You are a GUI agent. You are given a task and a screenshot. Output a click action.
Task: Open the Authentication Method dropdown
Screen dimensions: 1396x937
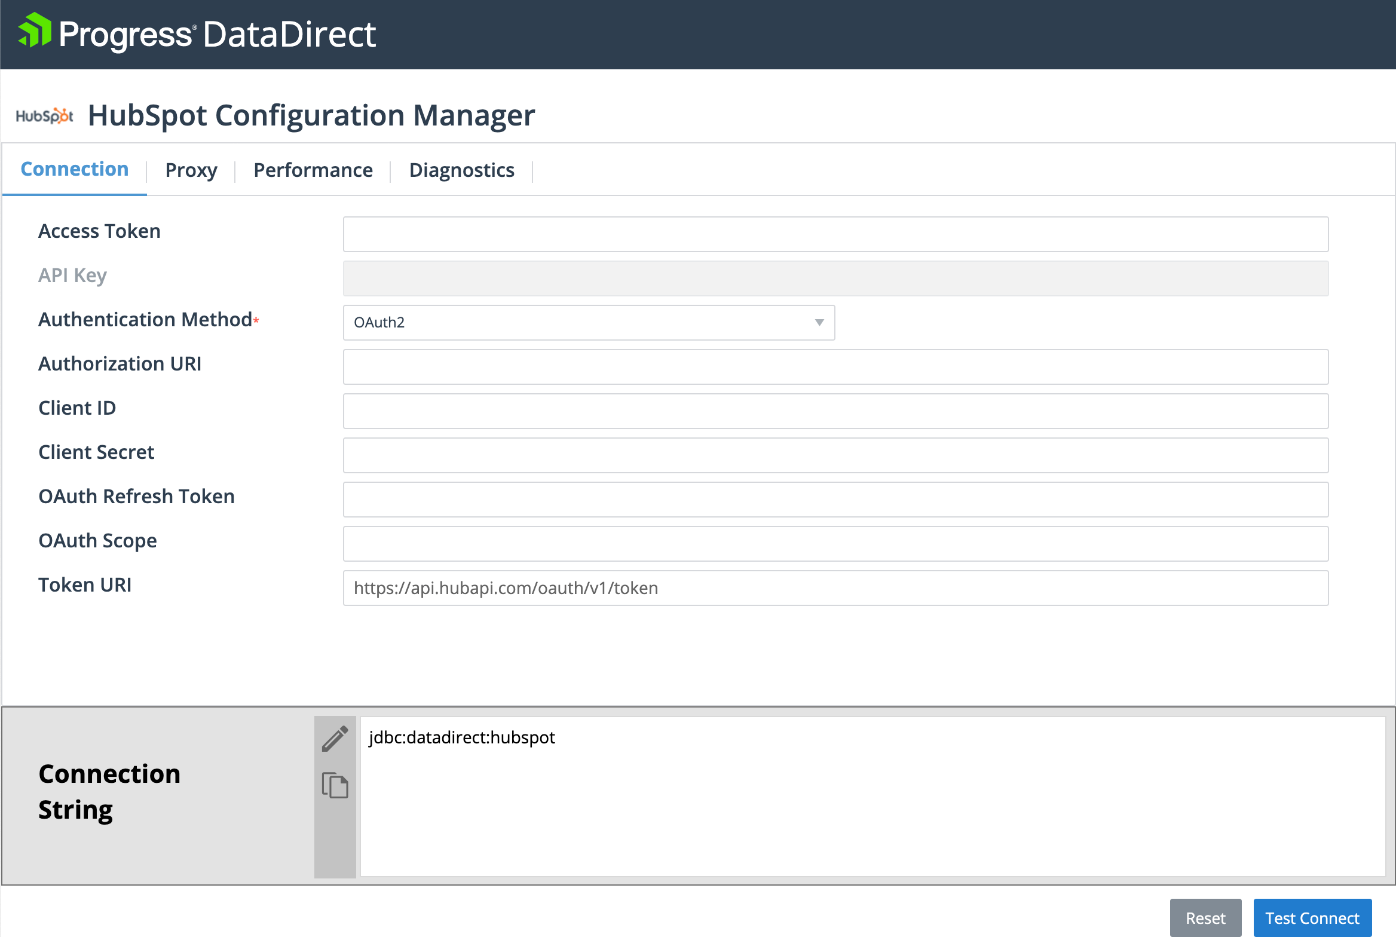tap(588, 322)
